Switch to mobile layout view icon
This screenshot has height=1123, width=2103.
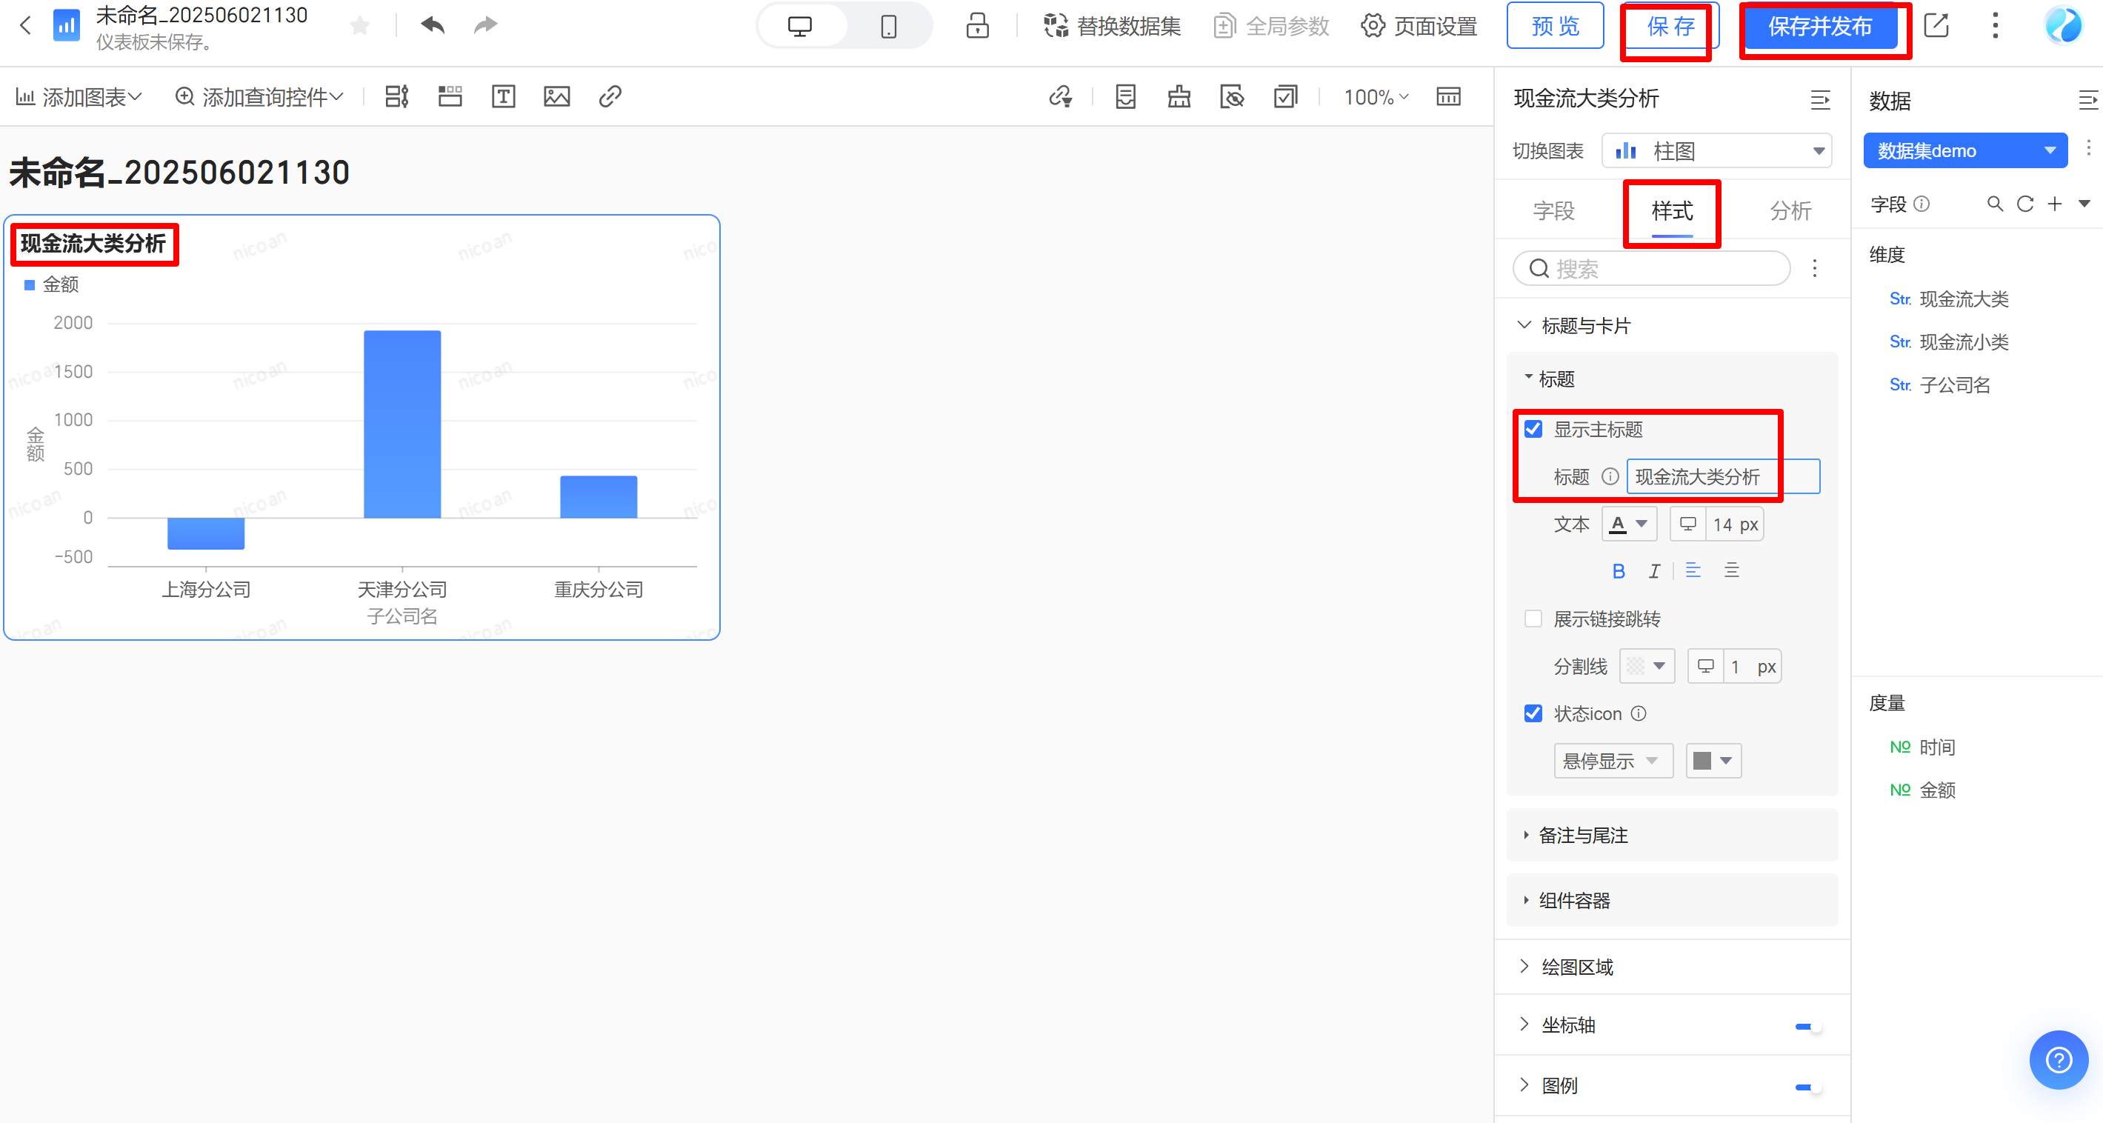pyautogui.click(x=888, y=26)
